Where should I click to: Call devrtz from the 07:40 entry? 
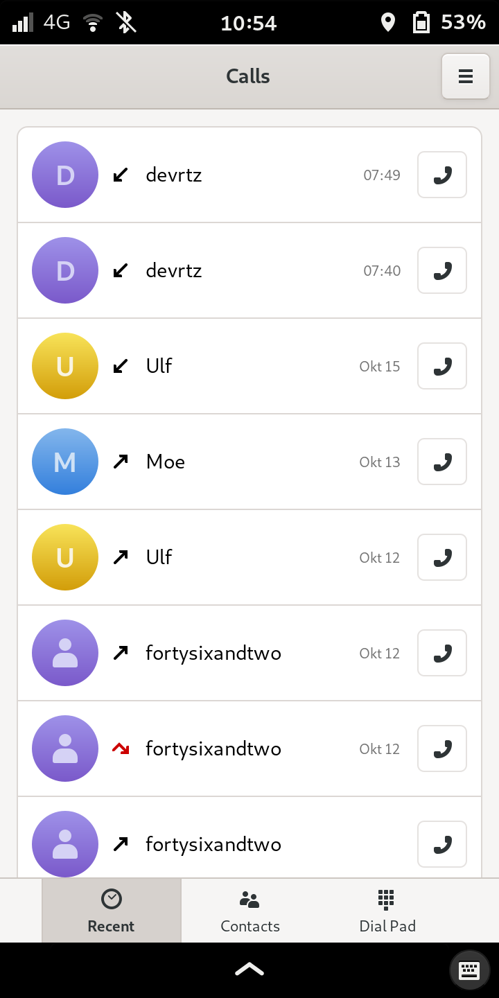coord(442,270)
